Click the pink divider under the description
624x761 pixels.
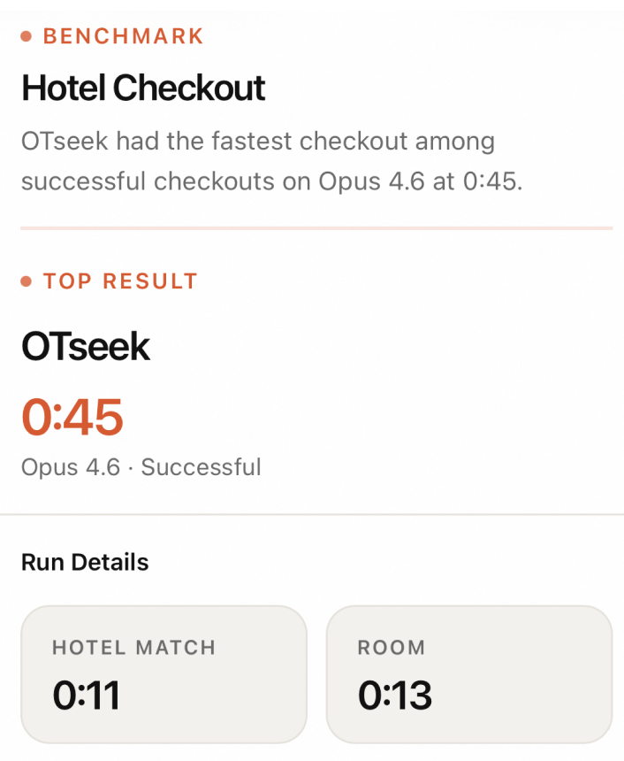point(316,228)
